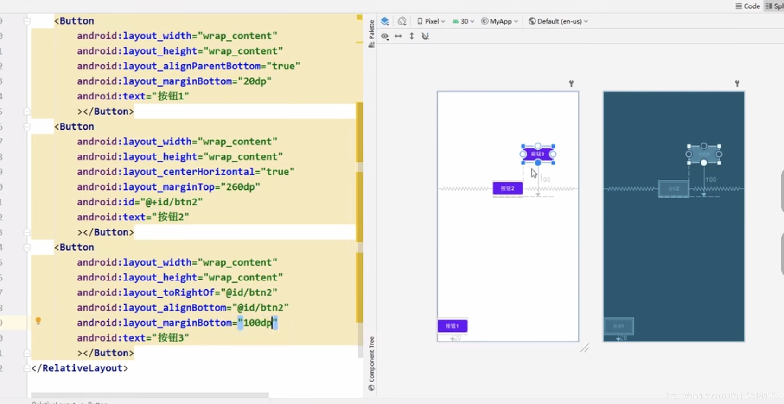Select 按钮1 button in design preview

click(453, 326)
